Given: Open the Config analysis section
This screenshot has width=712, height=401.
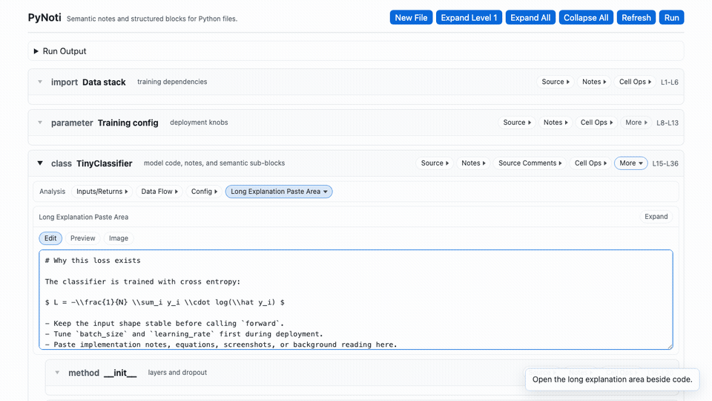Looking at the screenshot, I should pyautogui.click(x=204, y=192).
